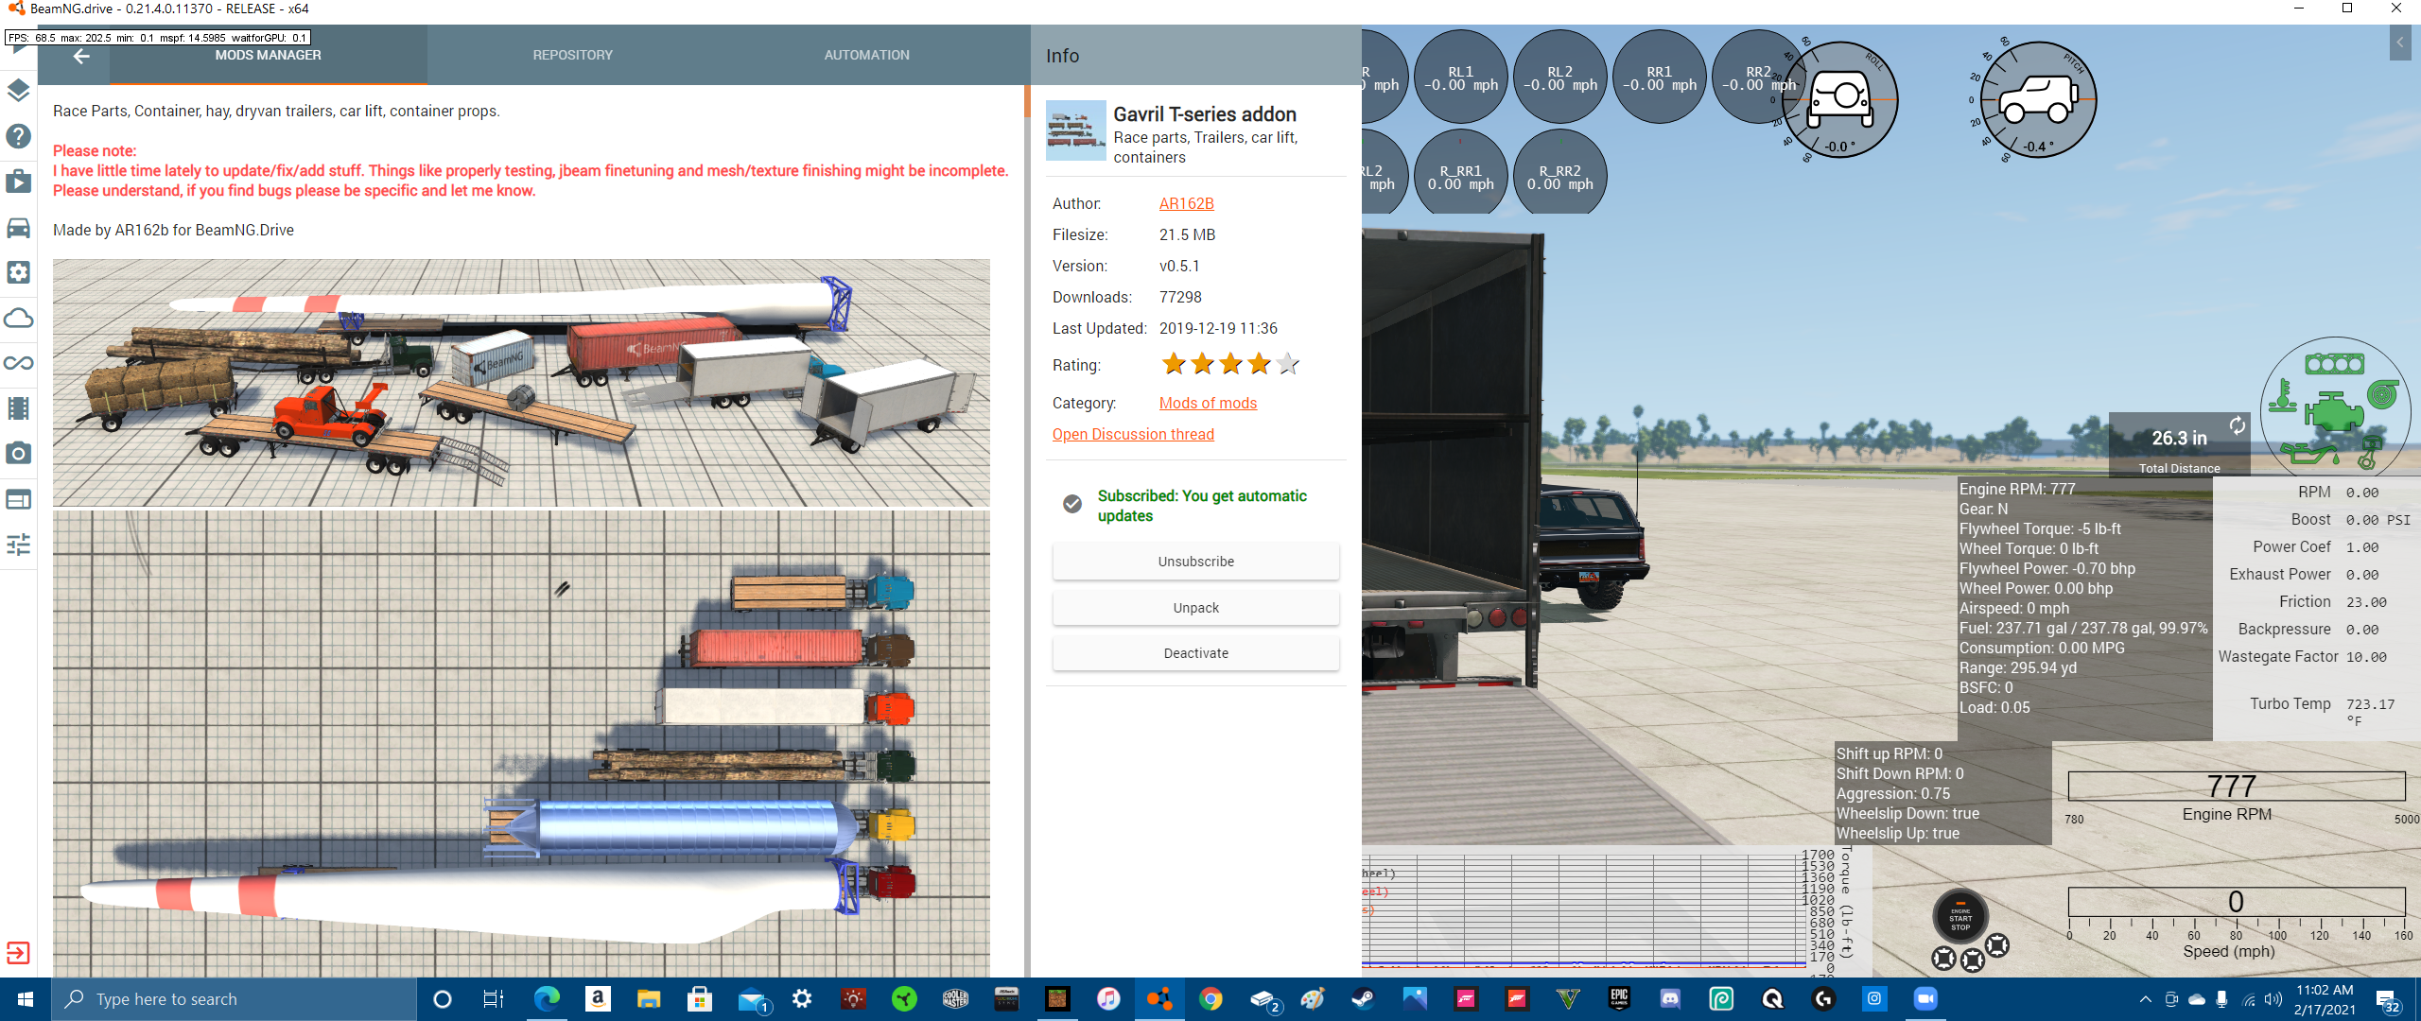Click last updated date 2019-12-19 11:36
The height and width of the screenshot is (1021, 2421).
tap(1218, 329)
